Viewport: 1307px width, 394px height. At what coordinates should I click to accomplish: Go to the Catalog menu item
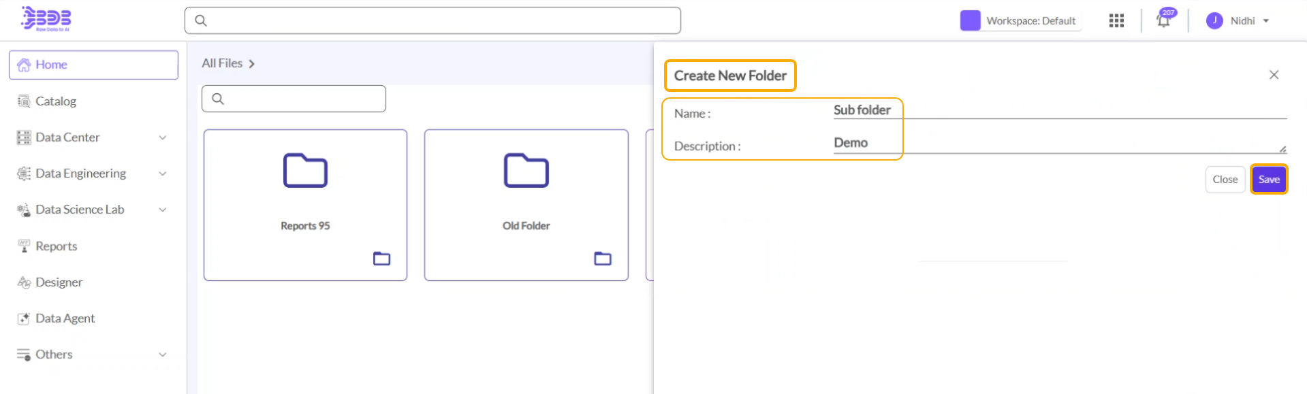(56, 101)
